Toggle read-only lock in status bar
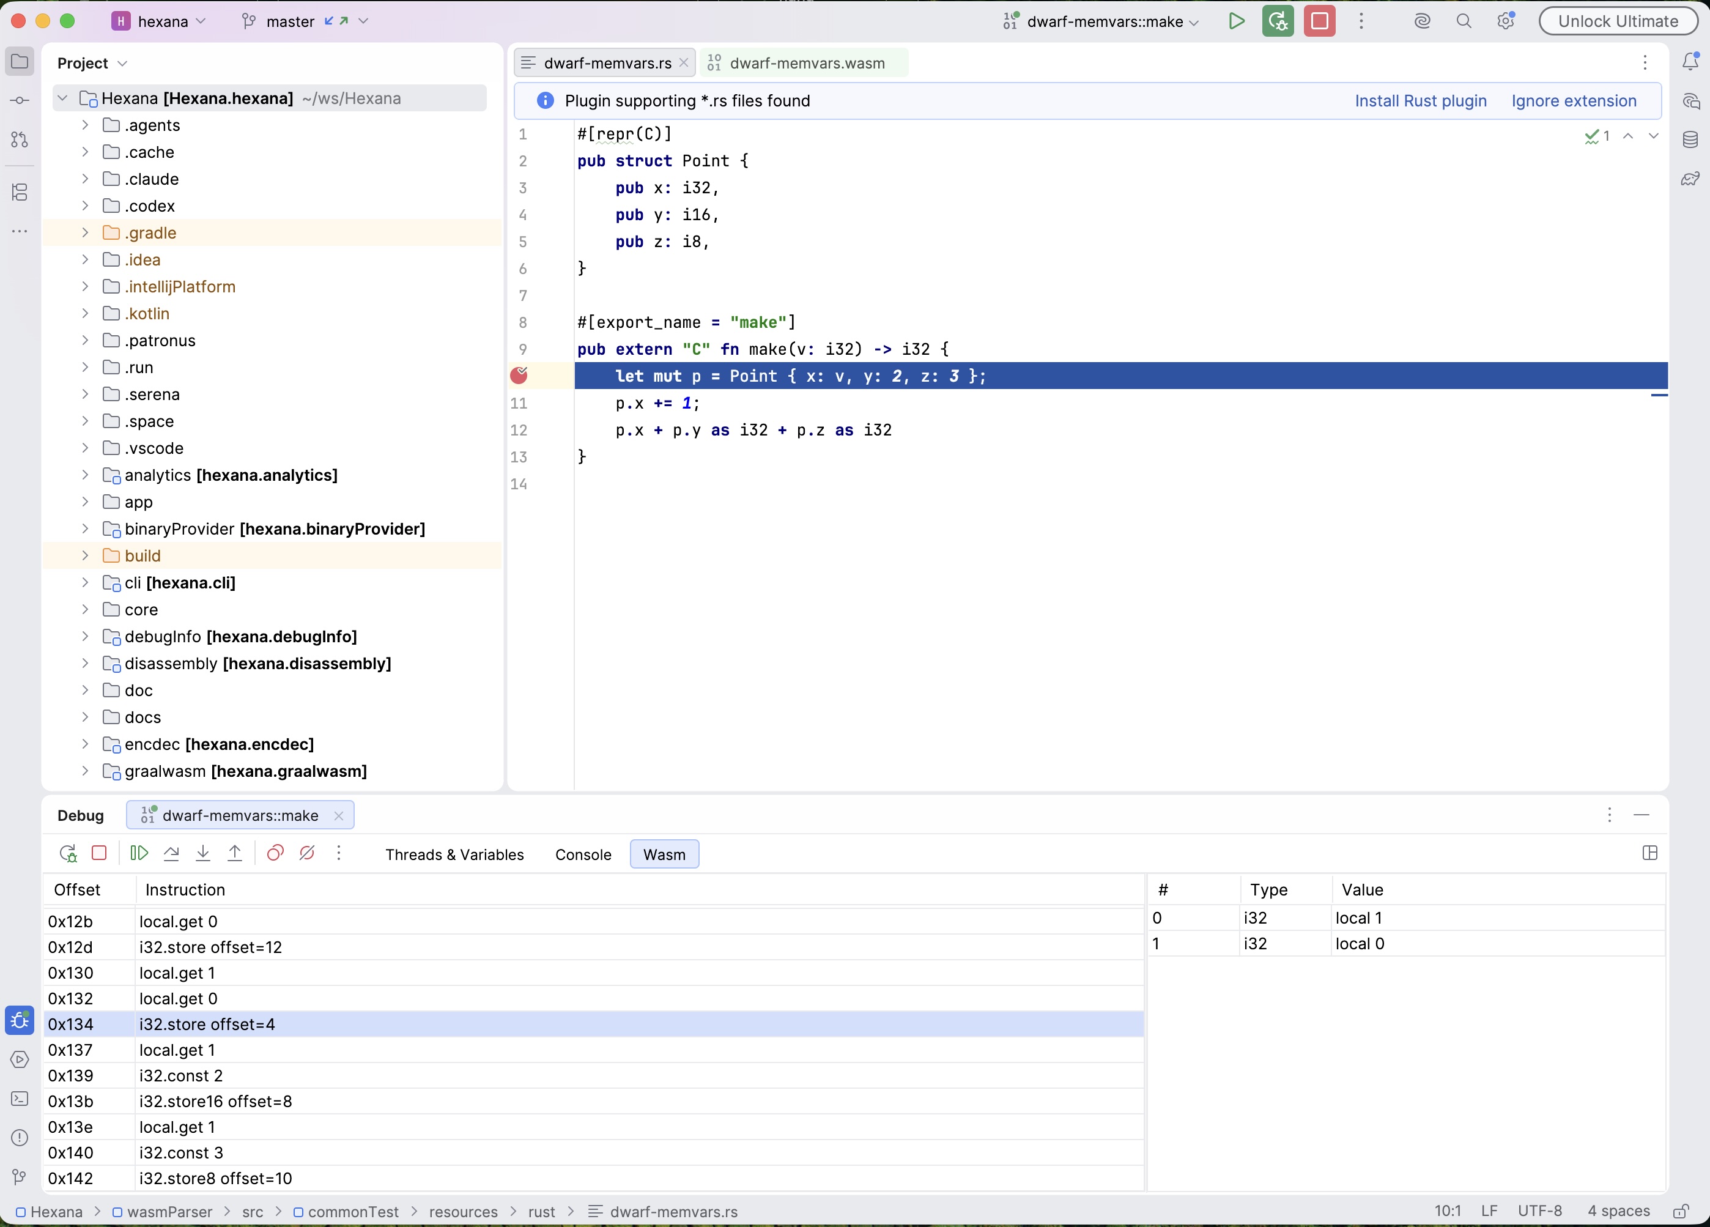The width and height of the screenshot is (1710, 1227). coord(1681,1211)
